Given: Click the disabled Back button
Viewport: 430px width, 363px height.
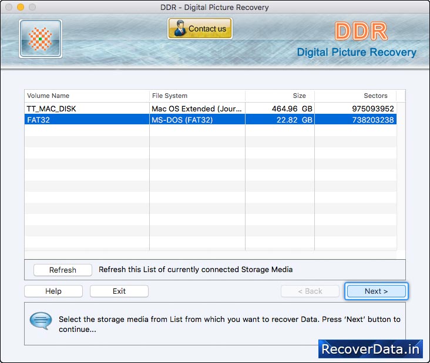Looking at the screenshot, I should click(310, 291).
